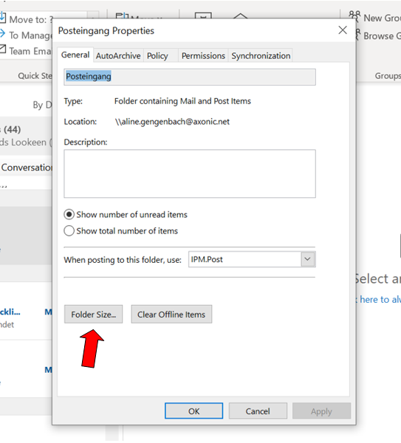The image size is (401, 443).
Task: Go to the Synchronization tab
Action: click(261, 55)
